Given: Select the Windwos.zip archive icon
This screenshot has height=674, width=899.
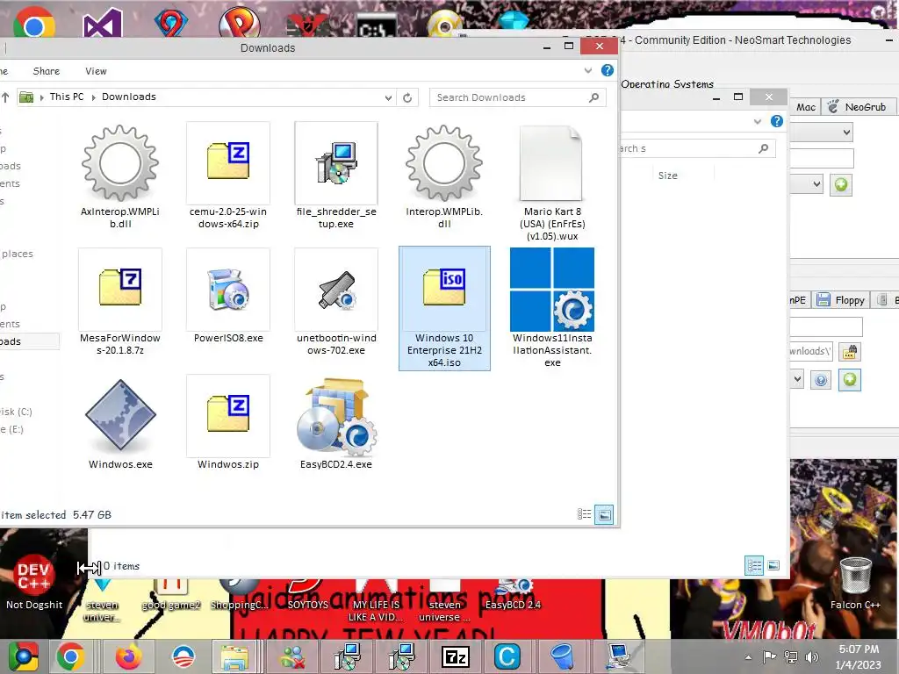Looking at the screenshot, I should (x=228, y=415).
